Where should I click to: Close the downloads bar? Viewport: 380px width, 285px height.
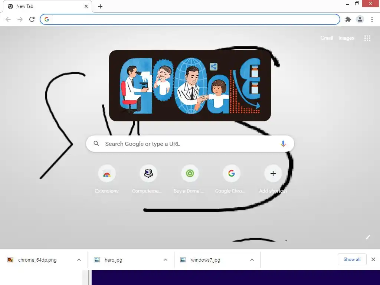(373, 259)
